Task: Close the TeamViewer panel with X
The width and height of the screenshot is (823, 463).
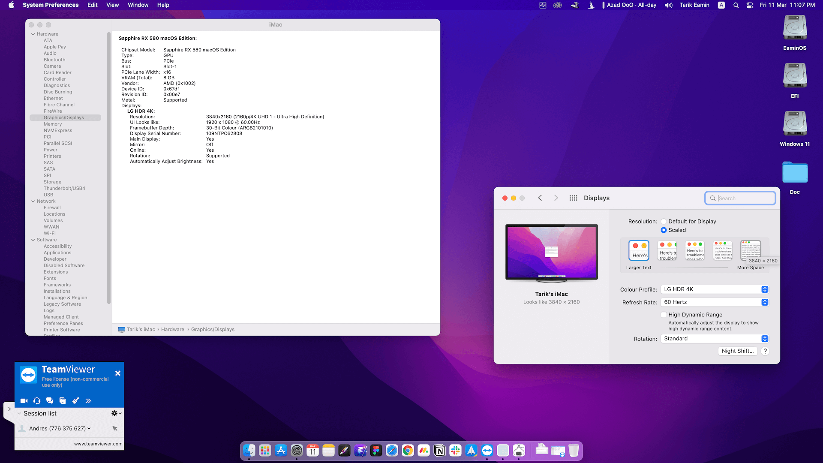Action: [x=118, y=373]
